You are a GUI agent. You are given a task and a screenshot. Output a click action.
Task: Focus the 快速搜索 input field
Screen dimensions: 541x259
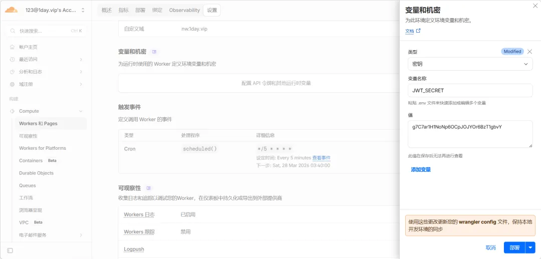(x=47, y=31)
